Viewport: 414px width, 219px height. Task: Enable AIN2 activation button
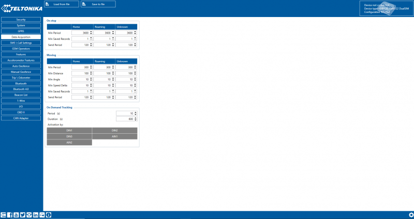click(x=69, y=143)
